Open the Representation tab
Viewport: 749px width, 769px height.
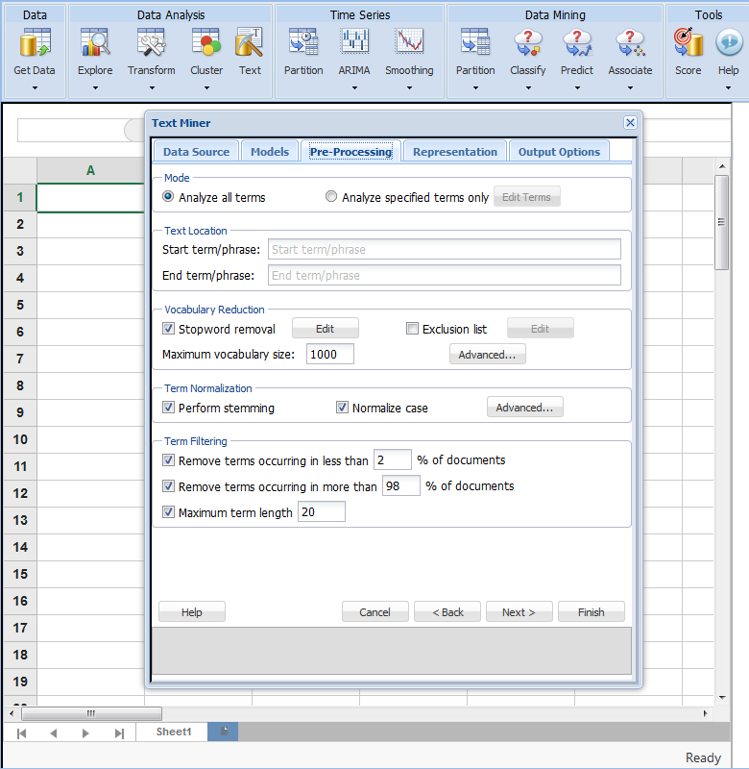coord(454,152)
